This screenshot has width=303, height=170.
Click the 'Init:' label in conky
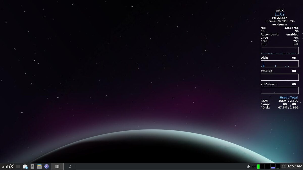click(264, 44)
